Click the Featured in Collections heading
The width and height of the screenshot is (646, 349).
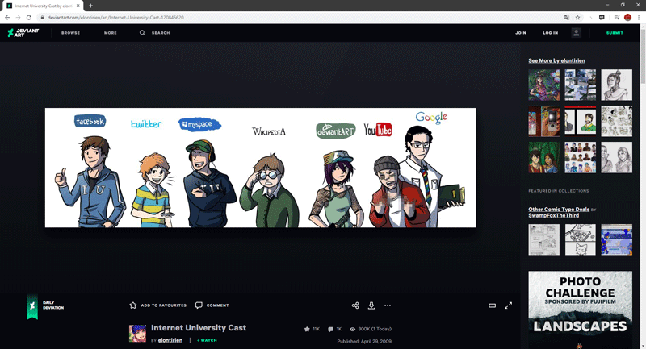coord(558,191)
